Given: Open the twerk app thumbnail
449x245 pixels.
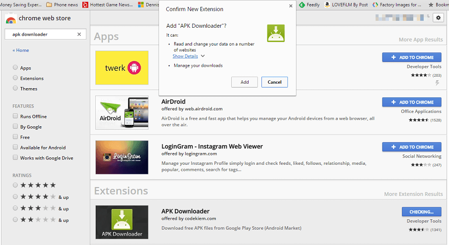Looking at the screenshot, I should (x=122, y=68).
